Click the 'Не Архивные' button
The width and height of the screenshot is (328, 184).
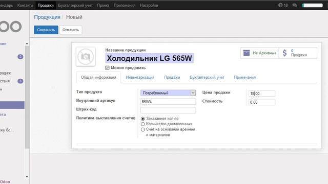260,53
